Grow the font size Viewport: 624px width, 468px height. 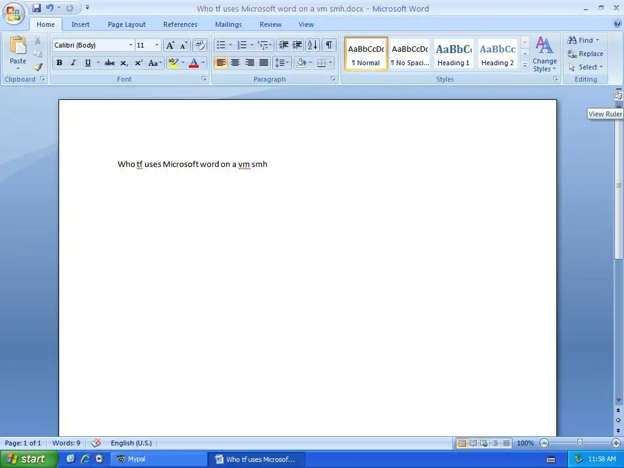point(170,45)
